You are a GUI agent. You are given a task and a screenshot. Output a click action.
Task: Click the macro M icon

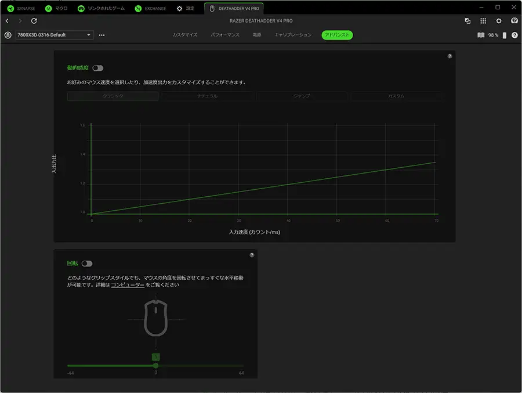tap(48, 9)
